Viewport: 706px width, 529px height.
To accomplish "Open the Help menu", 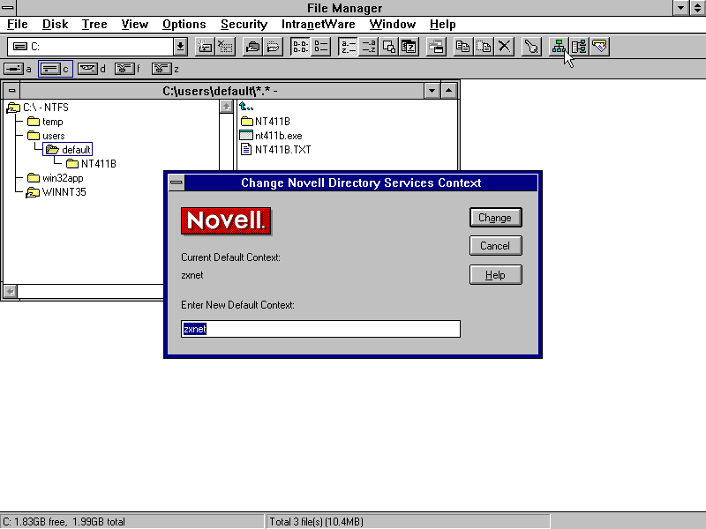I will pyautogui.click(x=443, y=25).
